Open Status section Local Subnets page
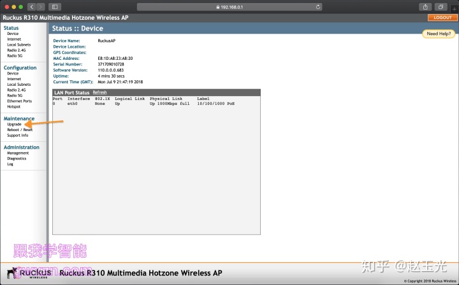 tap(18, 45)
